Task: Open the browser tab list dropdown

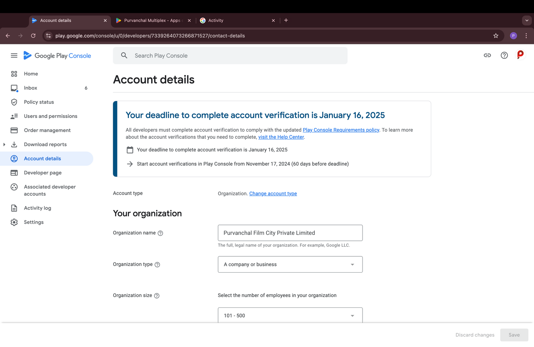Action: click(527, 20)
